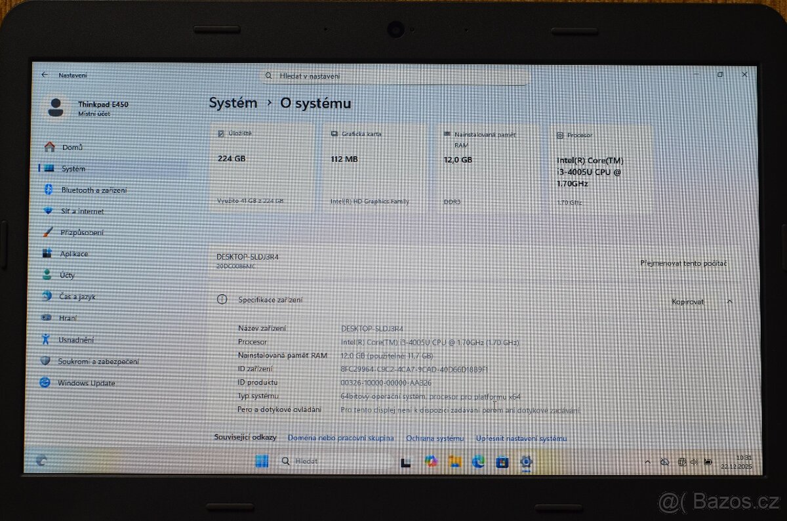
Task: Open the volume control in taskbar
Action: (694, 461)
